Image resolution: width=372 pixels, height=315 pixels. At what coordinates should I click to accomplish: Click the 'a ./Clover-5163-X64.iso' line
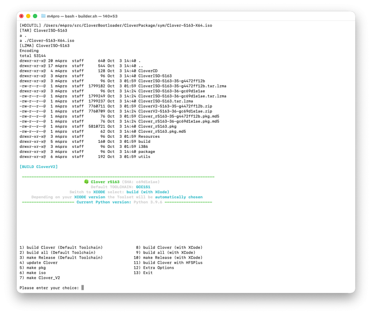pos(47,40)
